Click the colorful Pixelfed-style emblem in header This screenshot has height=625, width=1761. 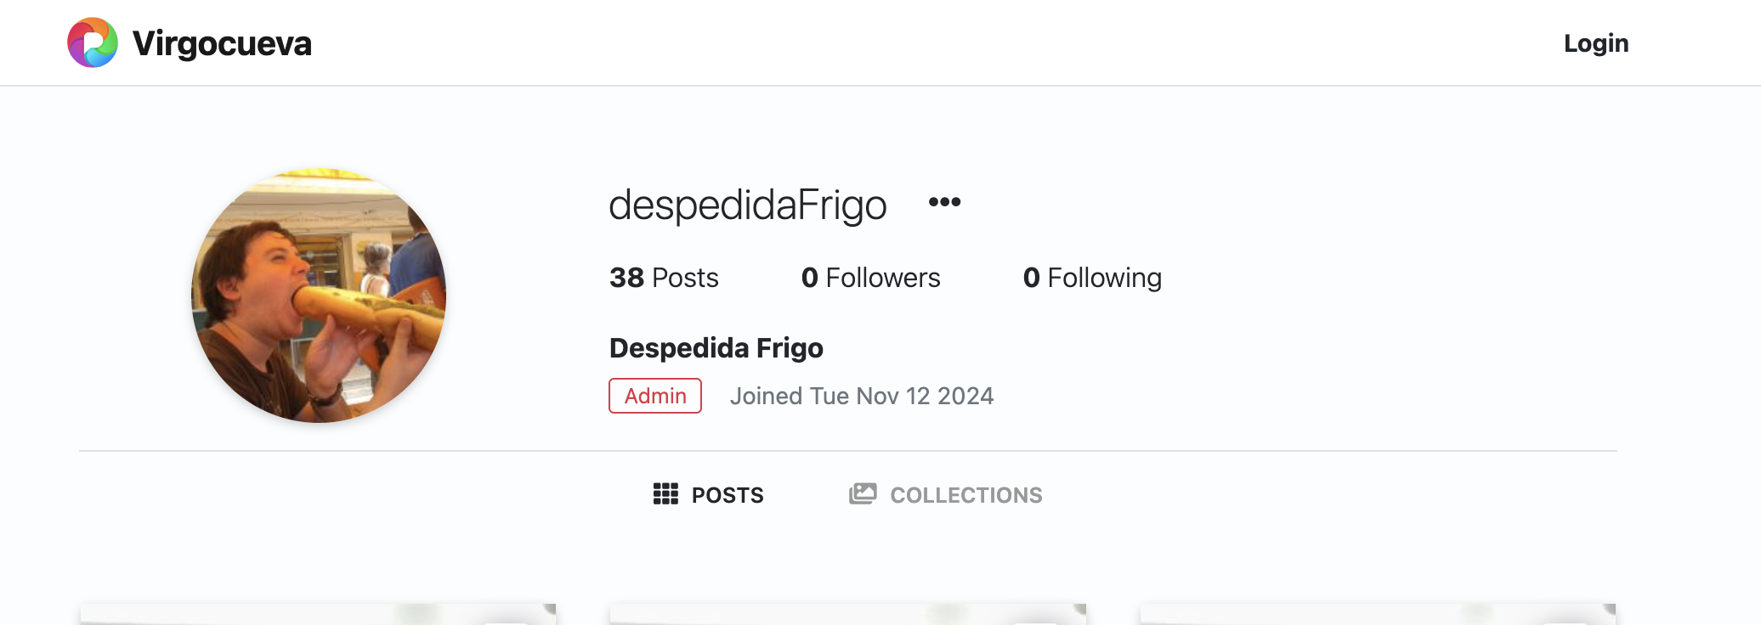pos(93,42)
